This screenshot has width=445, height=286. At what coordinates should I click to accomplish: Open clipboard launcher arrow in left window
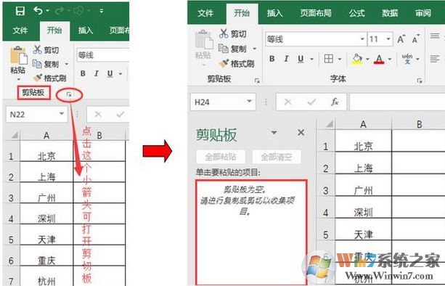pyautogui.click(x=69, y=94)
